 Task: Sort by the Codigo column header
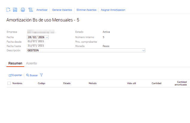[x=42, y=83]
